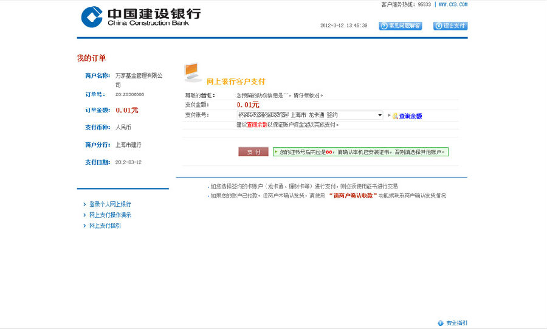Click the 我的订单 heading

click(x=91, y=58)
